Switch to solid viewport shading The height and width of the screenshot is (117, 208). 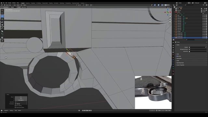point(165,5)
